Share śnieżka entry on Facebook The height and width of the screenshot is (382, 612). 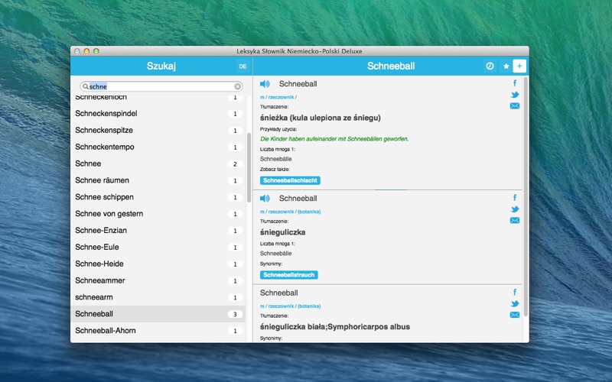515,83
